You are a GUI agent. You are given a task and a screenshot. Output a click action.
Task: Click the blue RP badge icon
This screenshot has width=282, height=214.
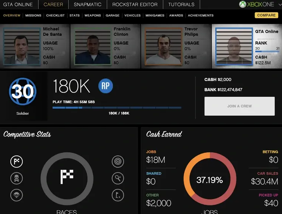[106, 86]
